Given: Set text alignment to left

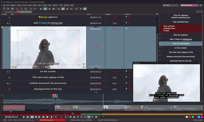Looking at the screenshot, I should 41,9.
